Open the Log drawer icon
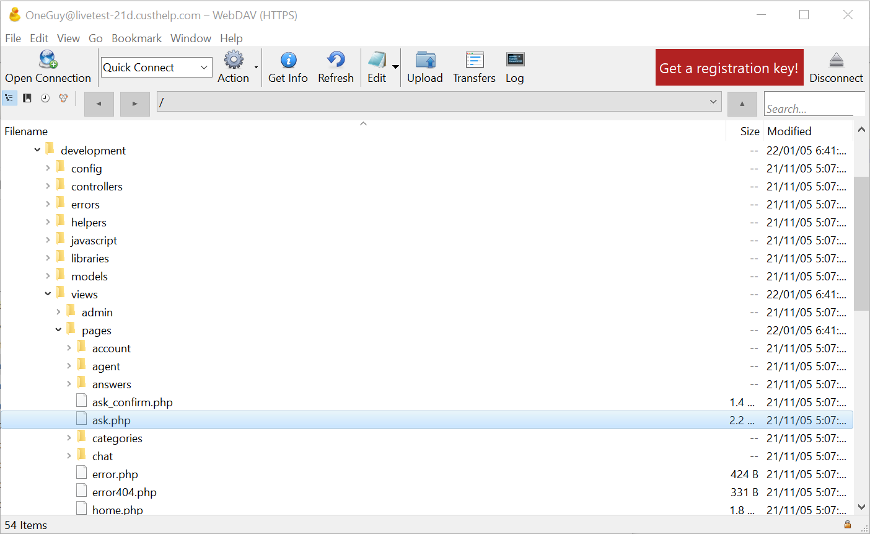The image size is (870, 534). pyautogui.click(x=515, y=60)
